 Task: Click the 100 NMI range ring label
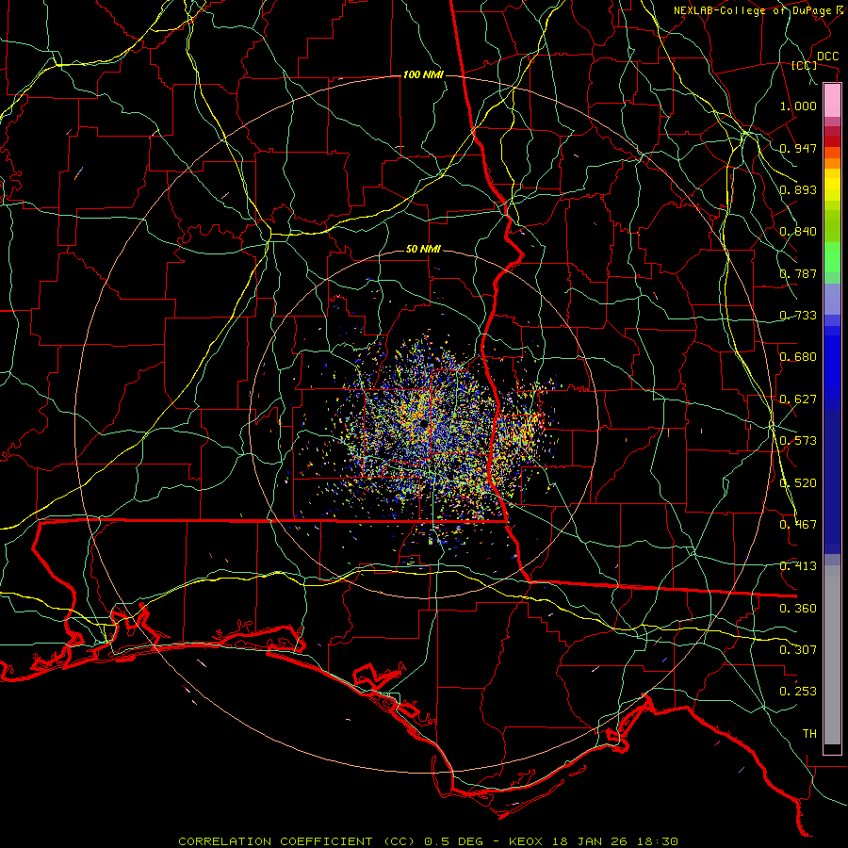coord(423,74)
